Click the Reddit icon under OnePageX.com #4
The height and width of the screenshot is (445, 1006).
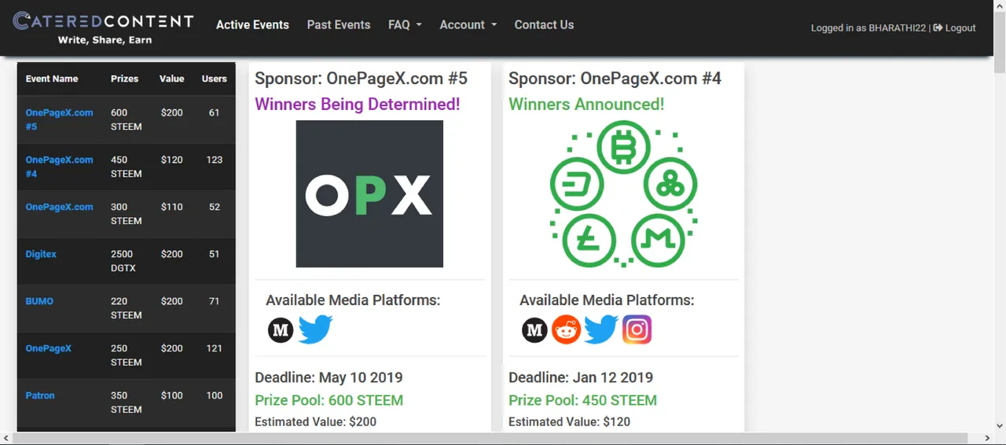[566, 330]
